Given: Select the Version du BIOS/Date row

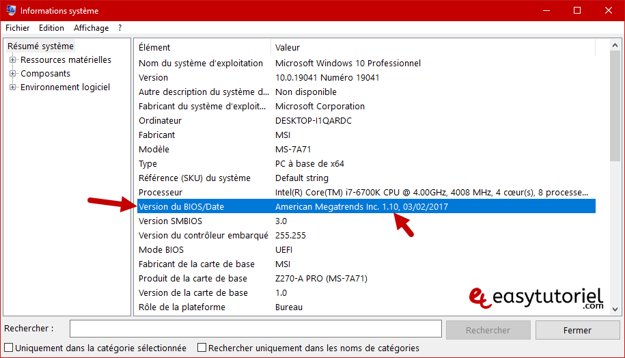Looking at the screenshot, I should (366, 206).
